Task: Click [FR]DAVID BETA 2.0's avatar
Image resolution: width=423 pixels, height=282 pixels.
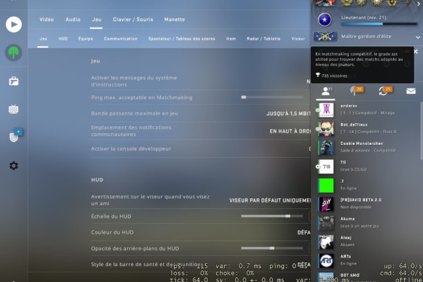Action: point(326,204)
